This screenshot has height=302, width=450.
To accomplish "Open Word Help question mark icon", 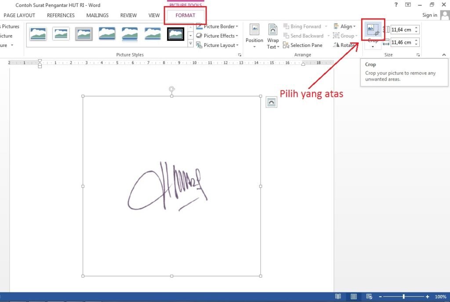I will (x=396, y=4).
